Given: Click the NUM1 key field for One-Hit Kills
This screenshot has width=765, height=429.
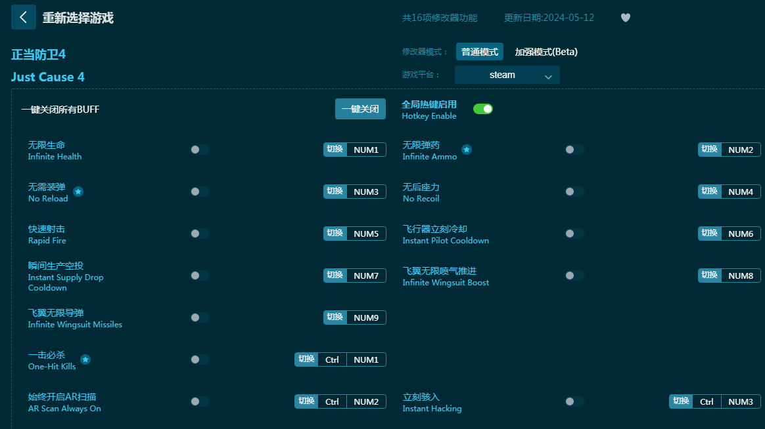Looking at the screenshot, I should click(367, 359).
